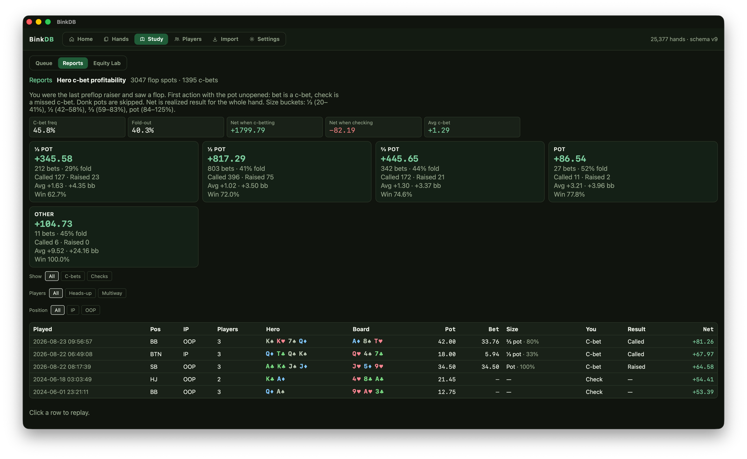
Task: Click the +67.97 net value
Action: tap(703, 354)
